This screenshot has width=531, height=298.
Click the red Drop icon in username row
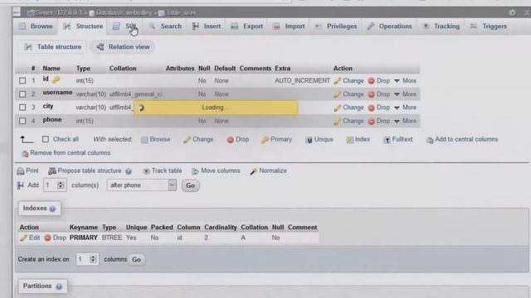[x=371, y=94]
